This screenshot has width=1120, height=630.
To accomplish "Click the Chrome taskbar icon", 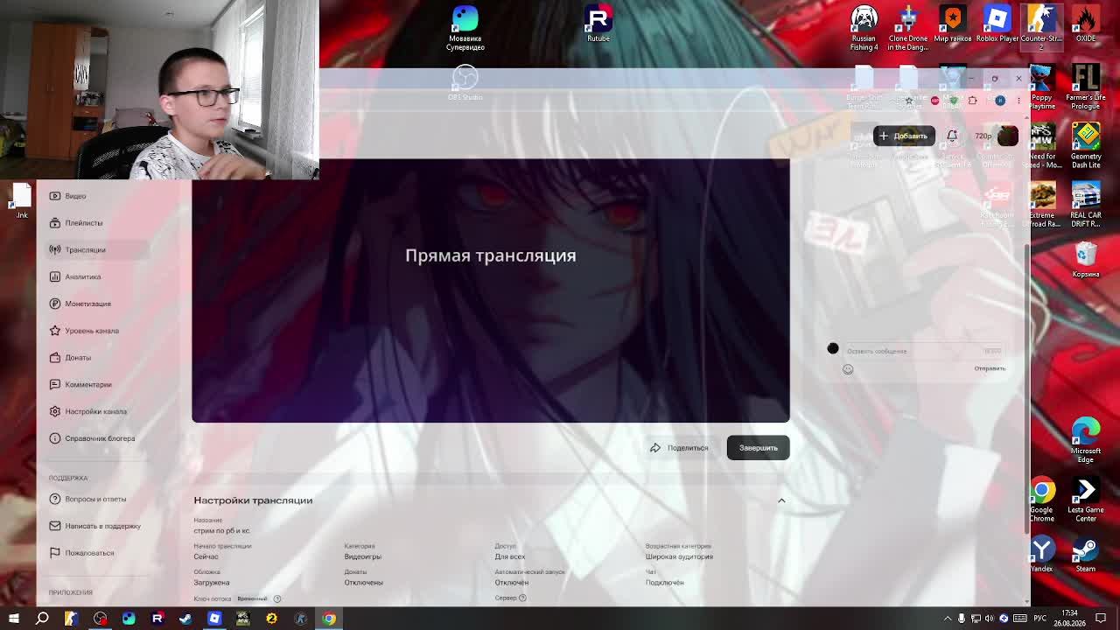I will [329, 619].
